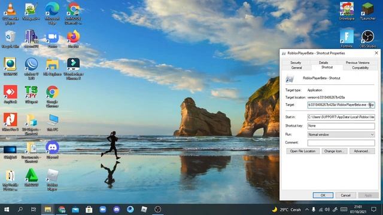Image resolution: width=383 pixels, height=215 pixels.
Task: Click the Start in path field
Action: [341, 117]
